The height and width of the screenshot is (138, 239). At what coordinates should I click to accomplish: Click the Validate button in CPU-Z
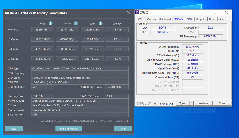(203, 103)
